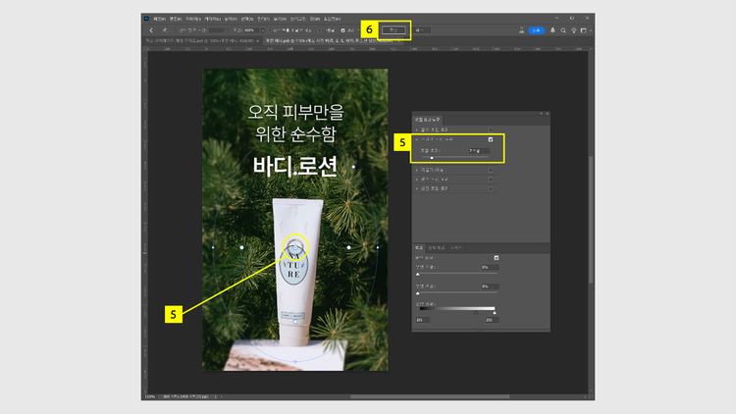The width and height of the screenshot is (736, 414).
Task: Open the Help menu
Action: pyautogui.click(x=332, y=19)
